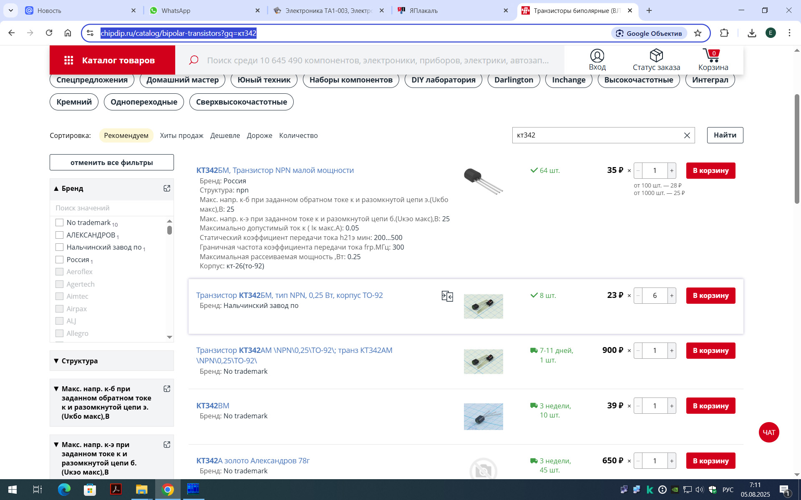Sort by Дешевле

[x=225, y=135]
